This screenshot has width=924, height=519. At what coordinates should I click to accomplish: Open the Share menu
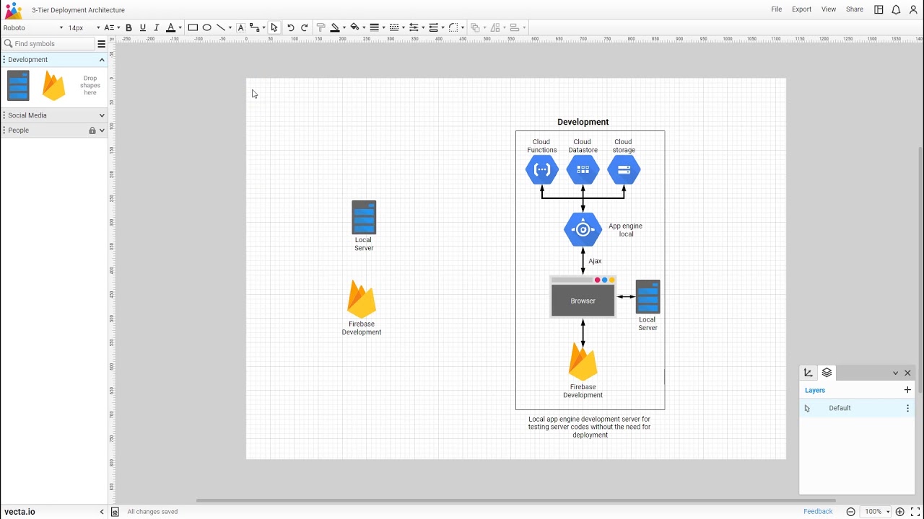tap(855, 9)
